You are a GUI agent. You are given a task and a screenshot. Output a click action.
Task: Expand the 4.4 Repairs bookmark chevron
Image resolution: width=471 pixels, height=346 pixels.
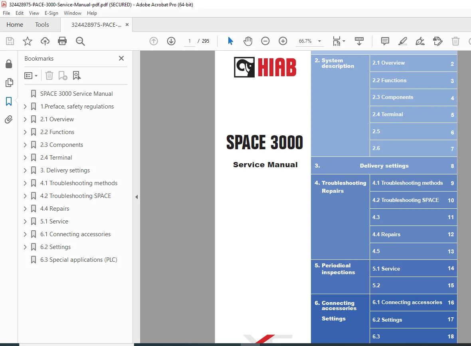pyautogui.click(x=25, y=209)
